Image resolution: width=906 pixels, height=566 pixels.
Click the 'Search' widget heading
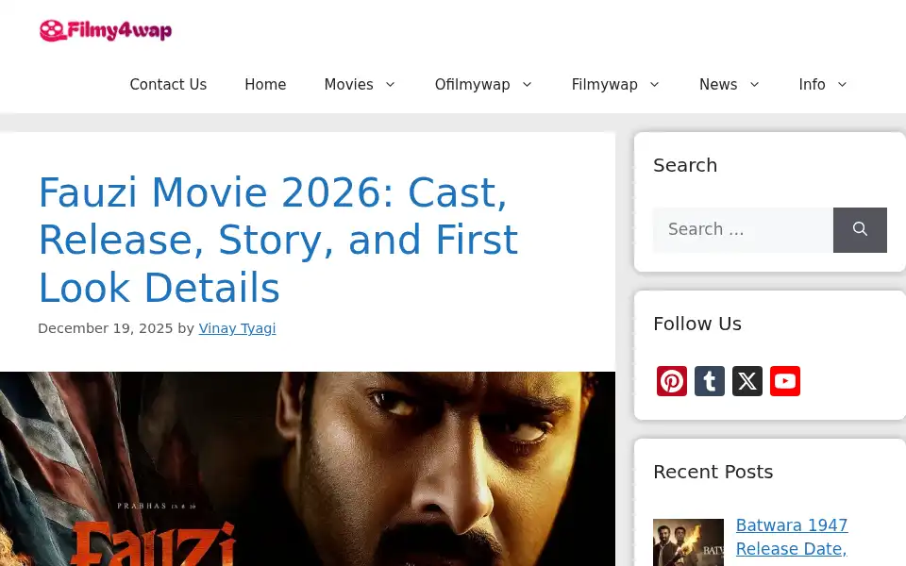685,165
